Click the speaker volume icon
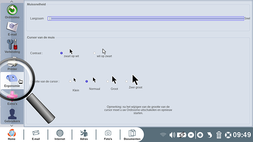Image resolution: width=253 pixels, height=142 pixels. 172,135
